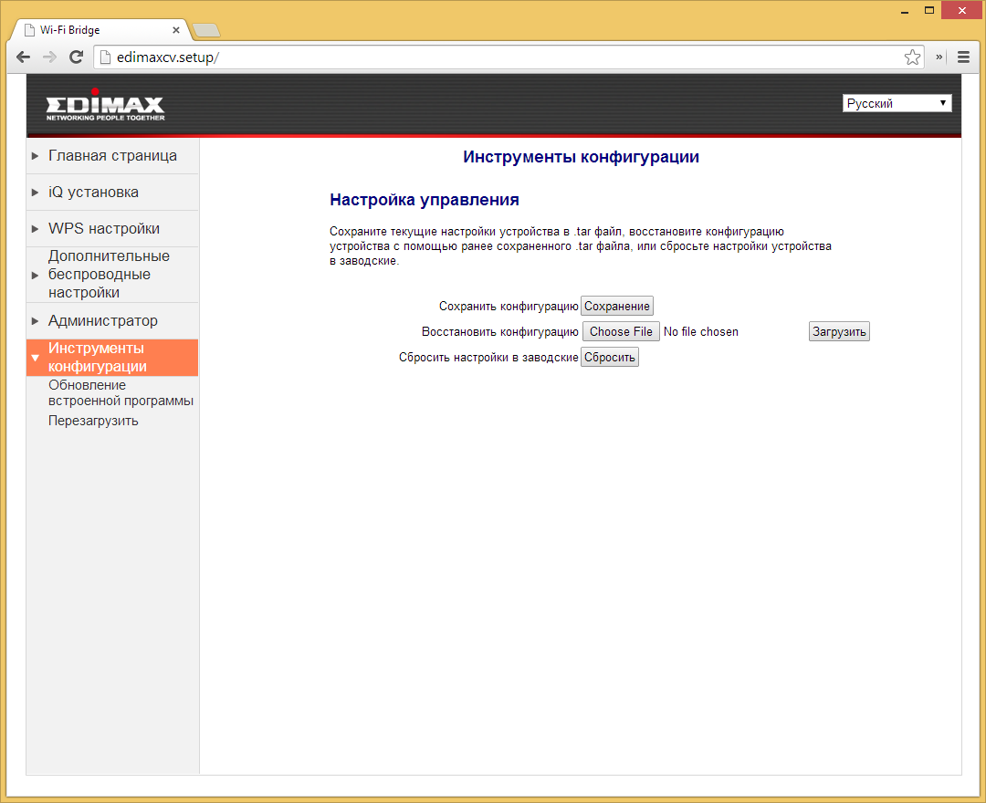Open a new browser tab
This screenshot has width=986, height=803.
[x=206, y=29]
